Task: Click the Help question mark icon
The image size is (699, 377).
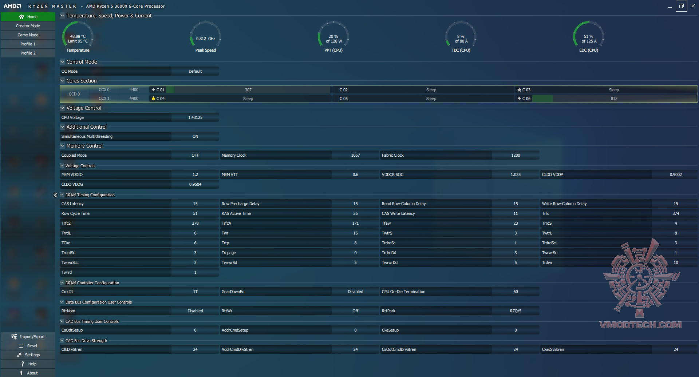Action: point(23,364)
